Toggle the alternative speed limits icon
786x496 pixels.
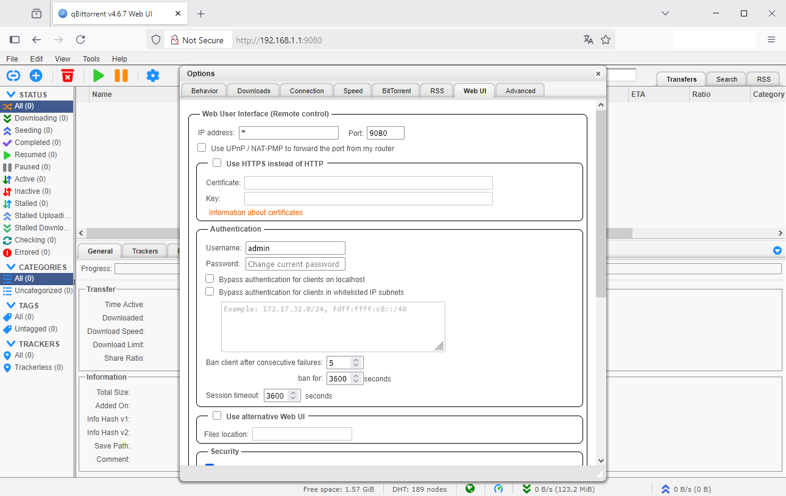[498, 489]
